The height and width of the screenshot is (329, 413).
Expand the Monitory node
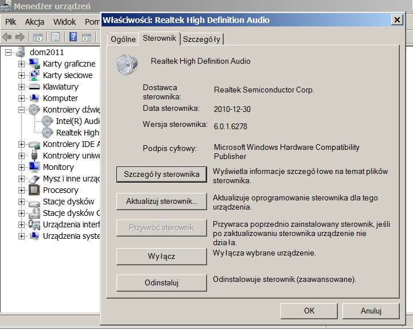pyautogui.click(x=22, y=167)
